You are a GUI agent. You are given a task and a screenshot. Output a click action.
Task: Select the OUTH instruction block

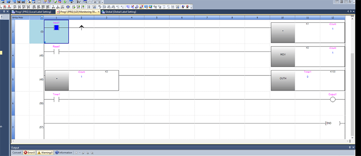click(x=283, y=81)
